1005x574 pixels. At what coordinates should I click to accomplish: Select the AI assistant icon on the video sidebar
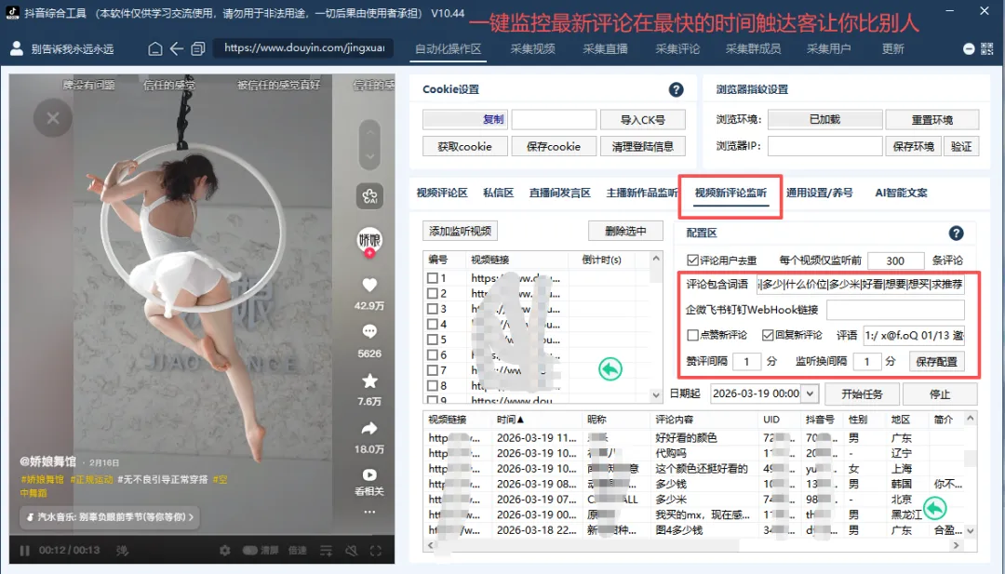369,195
